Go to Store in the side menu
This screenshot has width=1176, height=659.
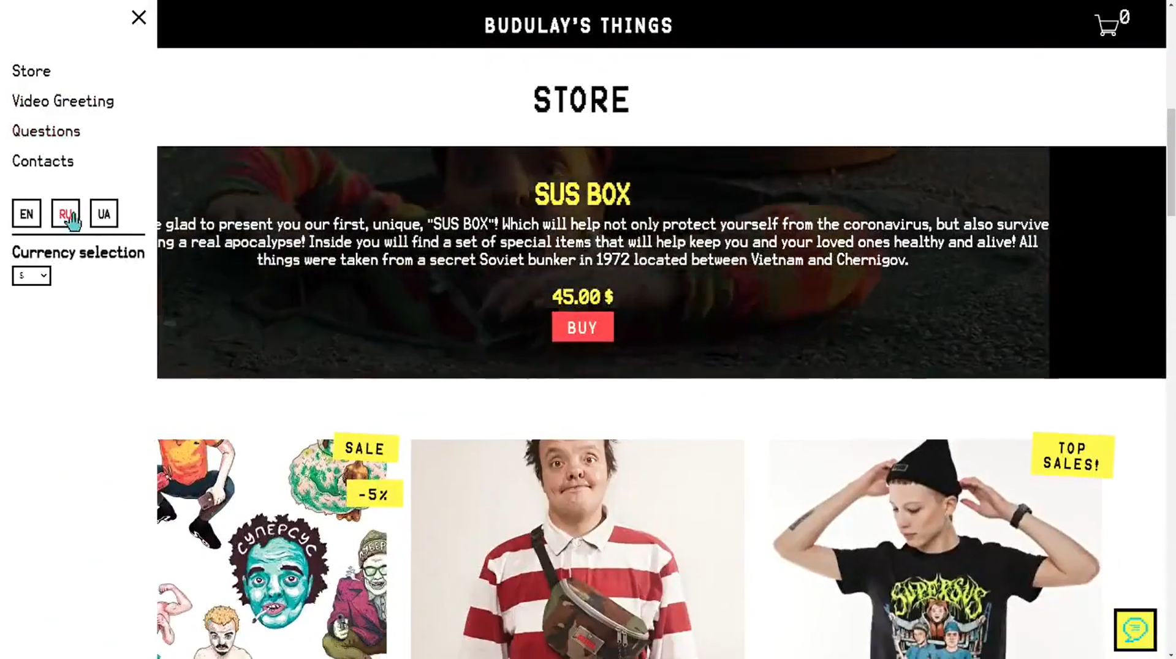(31, 71)
